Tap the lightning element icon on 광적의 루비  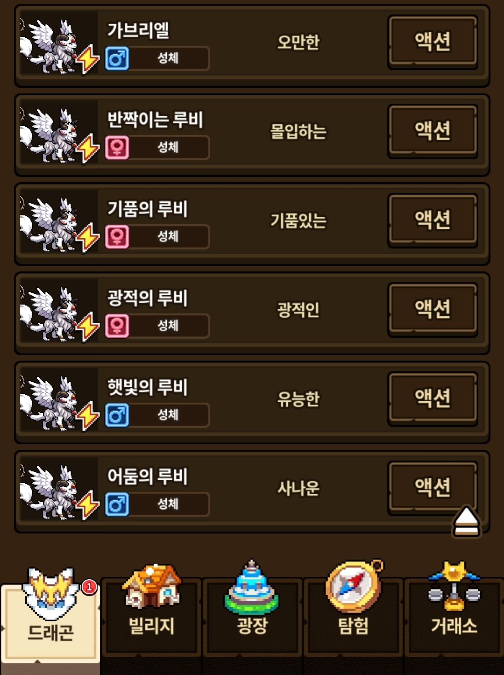tap(88, 327)
